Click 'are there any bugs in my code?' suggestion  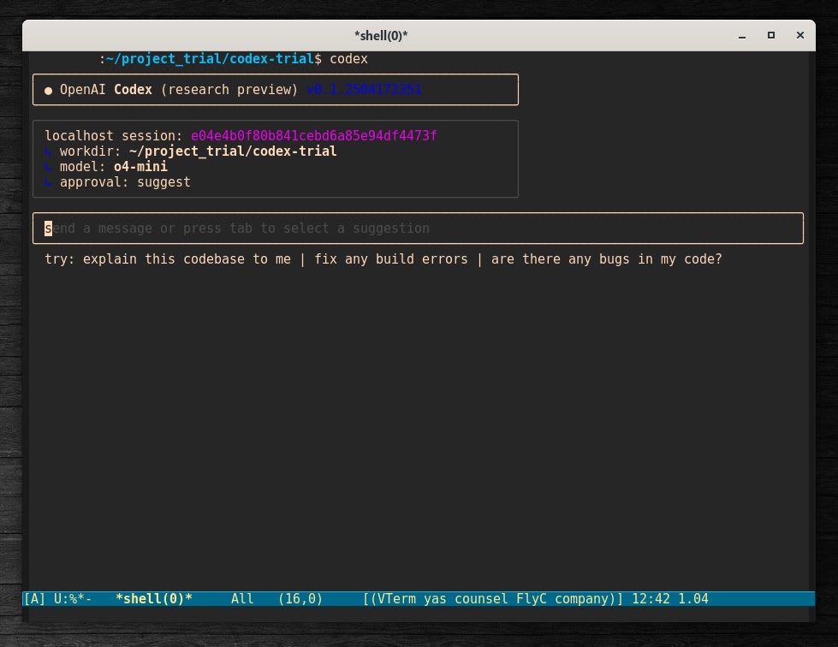[x=607, y=259]
